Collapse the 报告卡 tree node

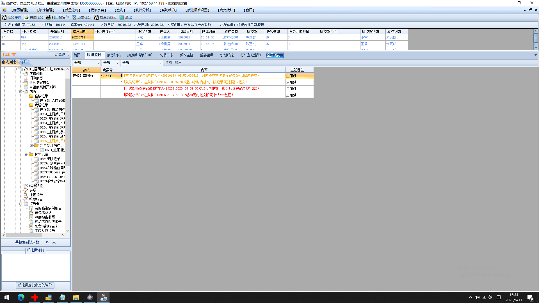click(x=20, y=204)
